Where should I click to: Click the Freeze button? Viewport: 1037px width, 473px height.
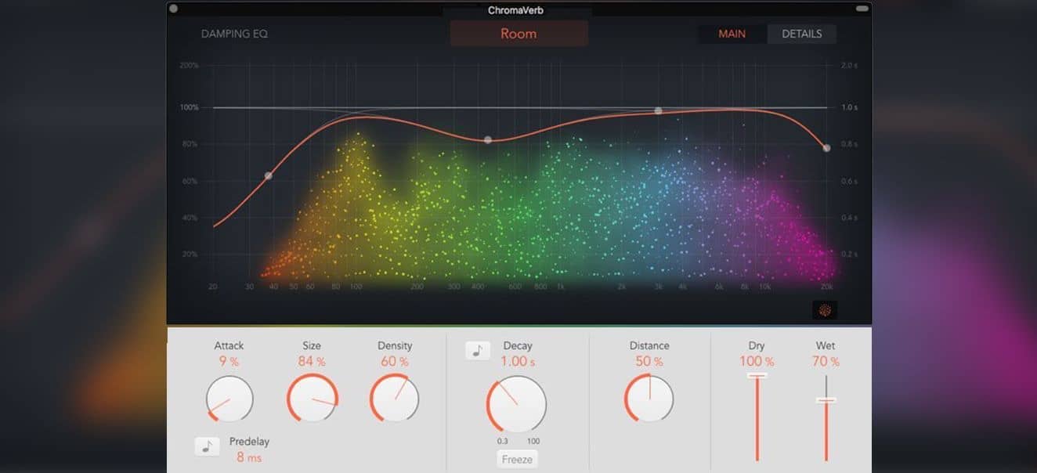click(x=517, y=459)
